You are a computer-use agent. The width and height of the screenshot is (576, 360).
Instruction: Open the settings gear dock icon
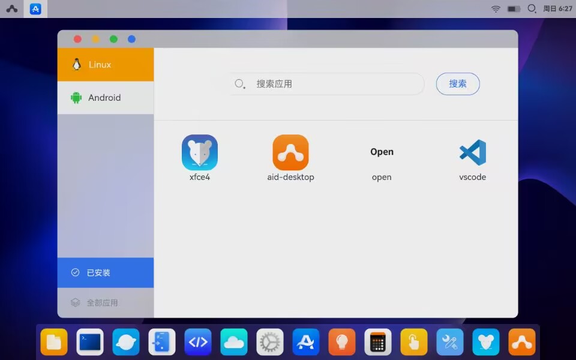[x=270, y=342]
